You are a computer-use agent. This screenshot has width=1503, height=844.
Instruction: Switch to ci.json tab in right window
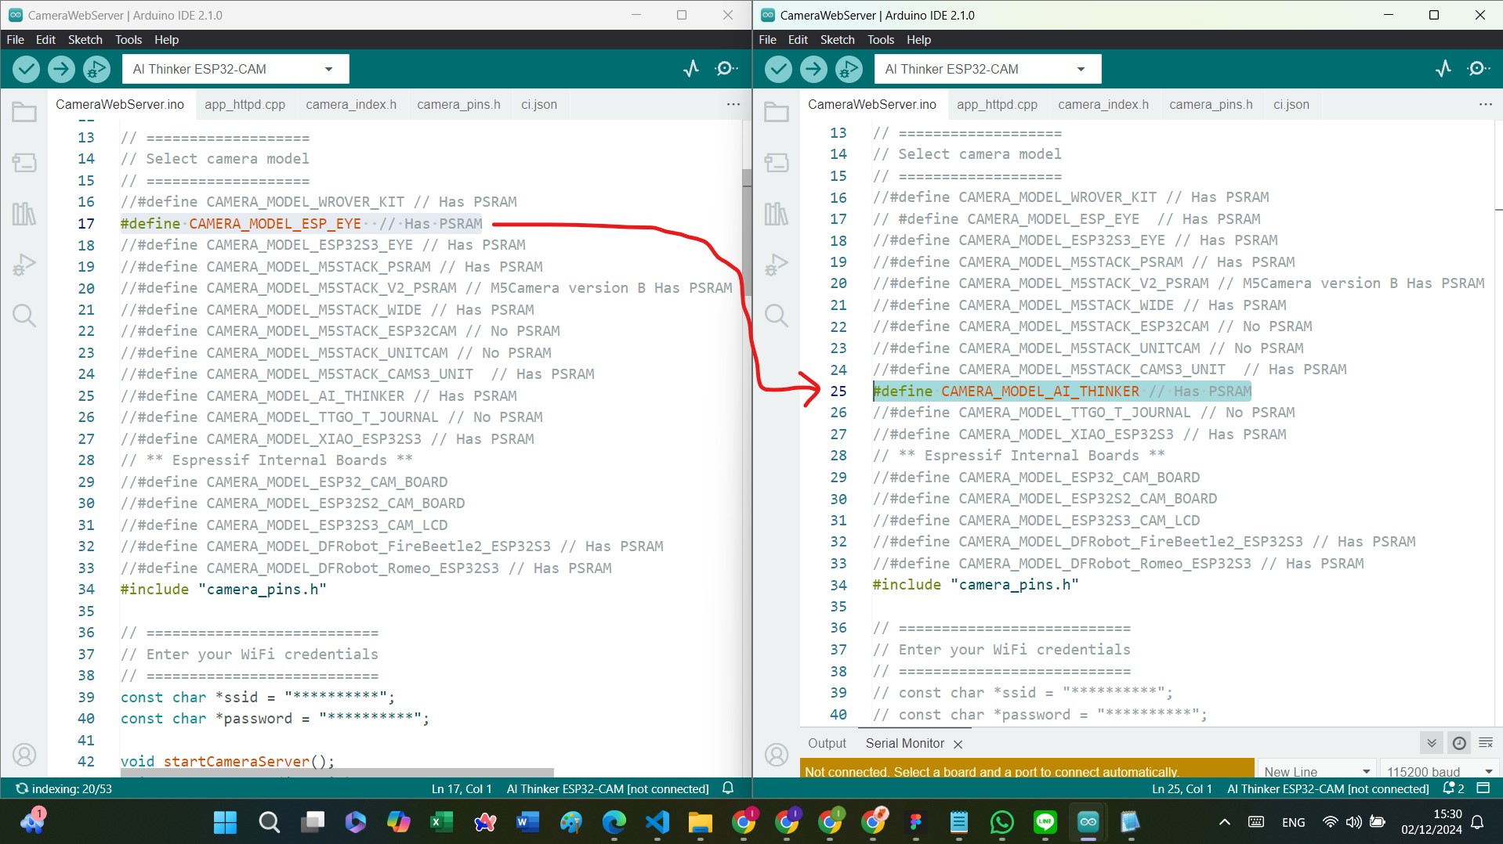coord(1291,104)
